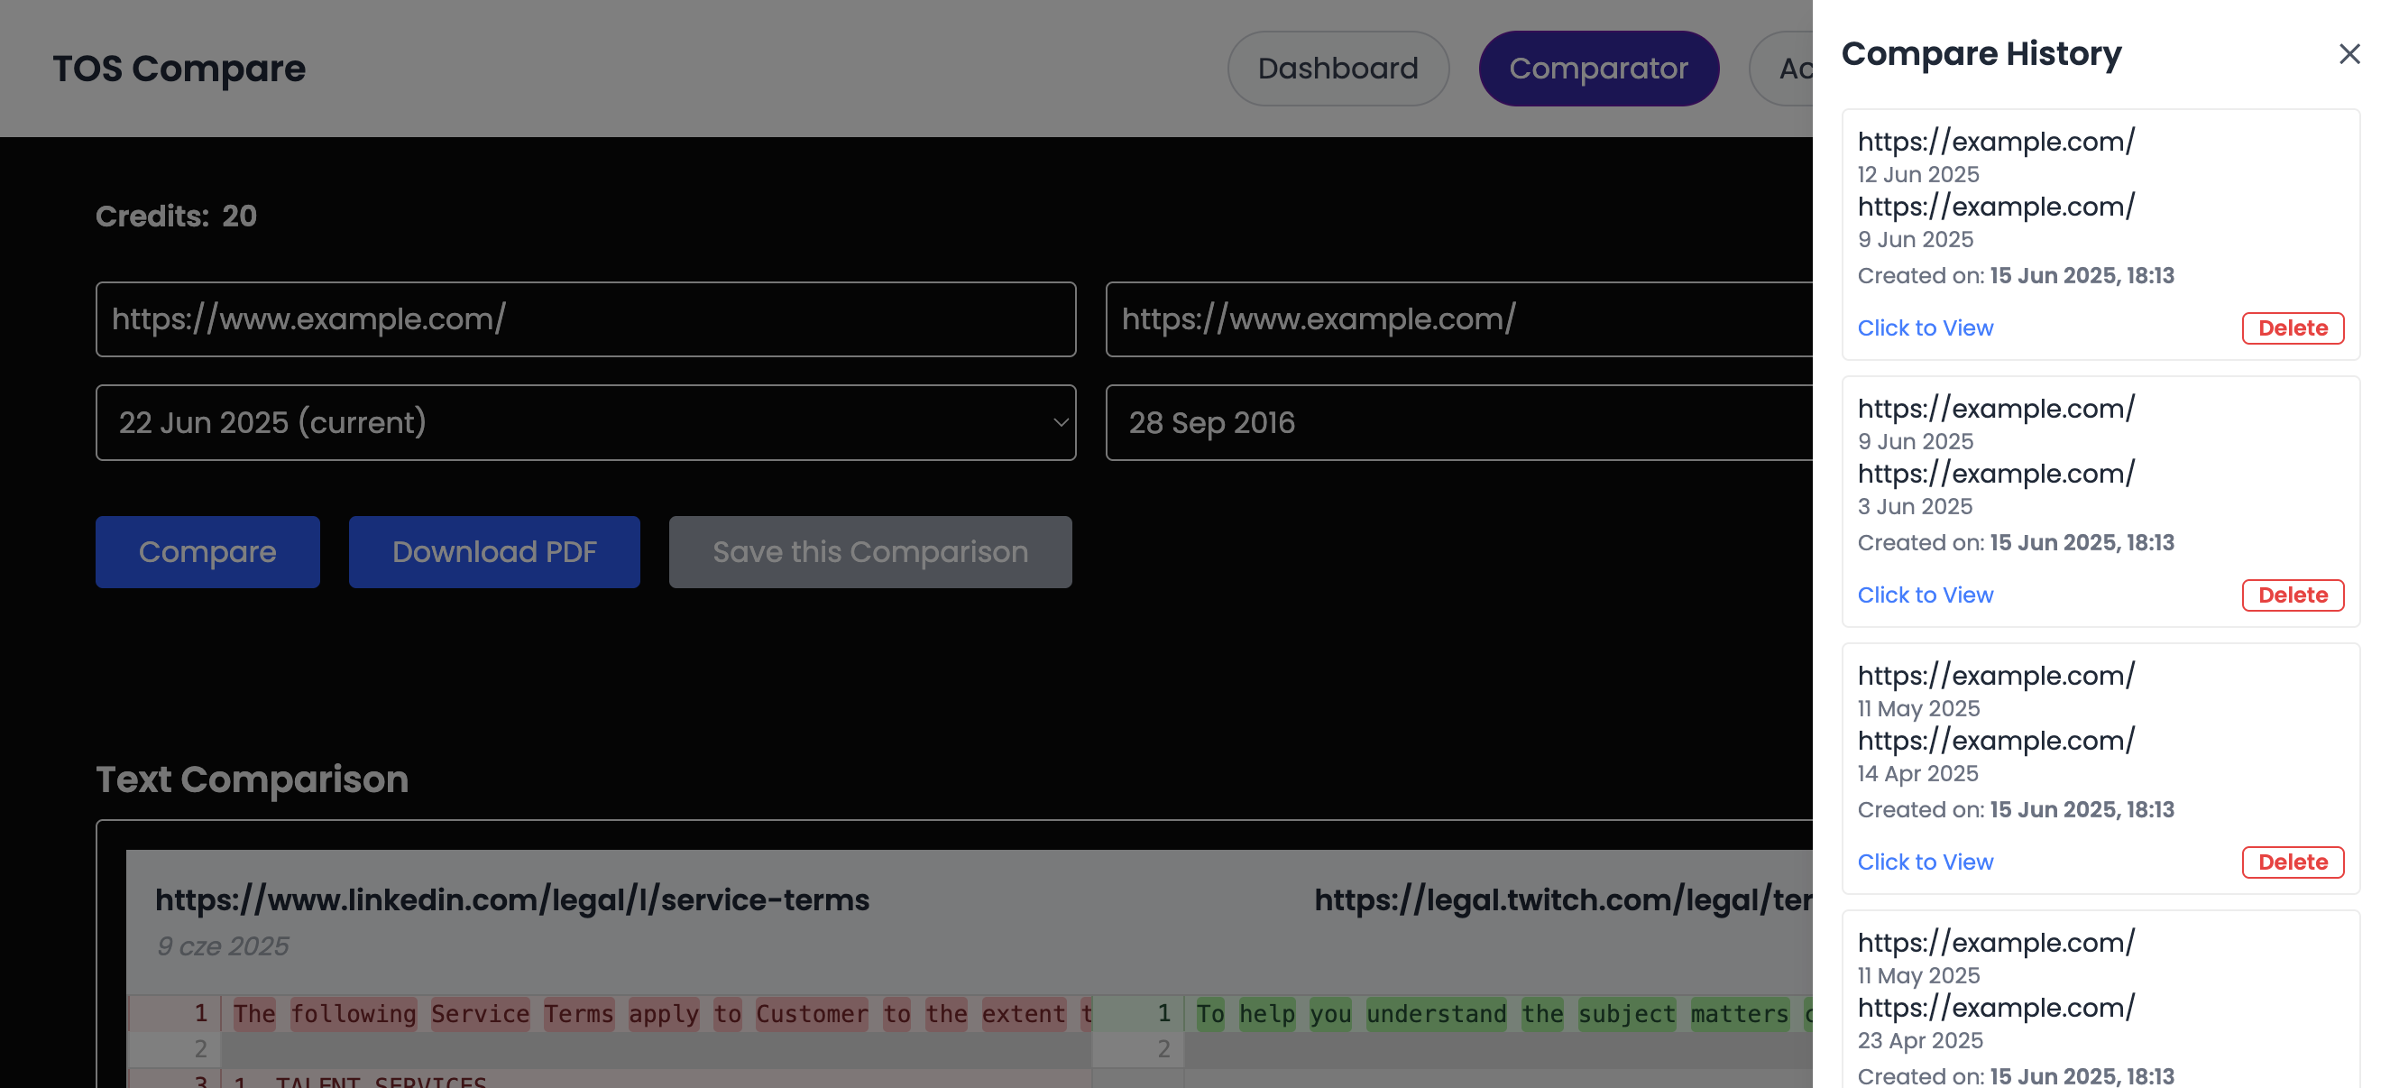Click diff line 1 'The following Service Terms'
The height and width of the screenshot is (1088, 2390).
click(656, 1014)
